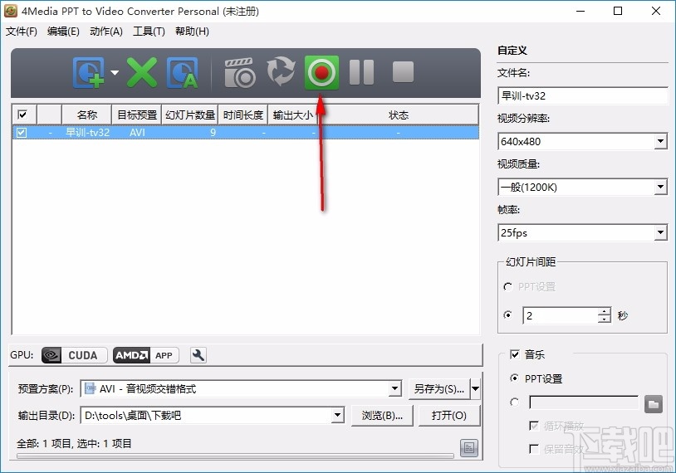Click the application logo in title bar

[x=10, y=11]
